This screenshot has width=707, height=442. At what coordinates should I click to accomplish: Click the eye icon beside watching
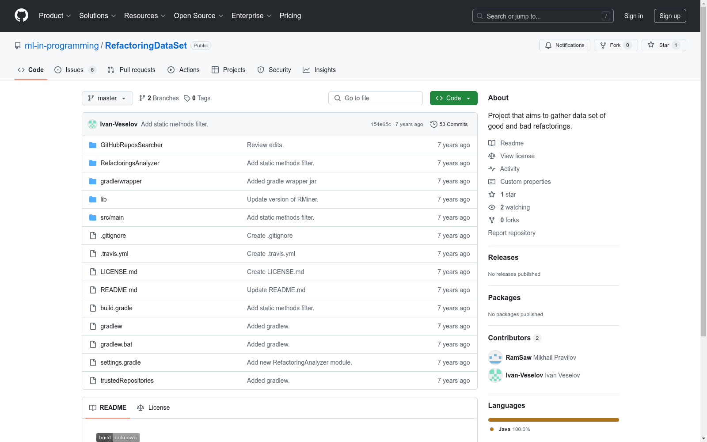tap(492, 207)
